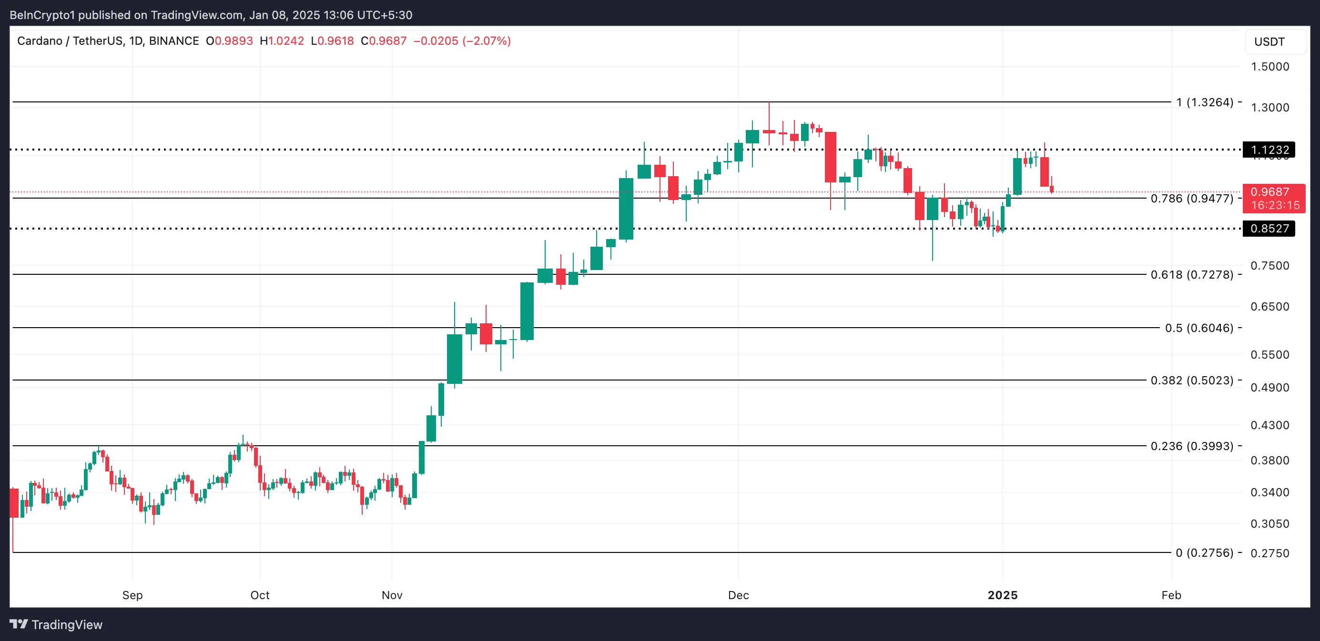Viewport: 1320px width, 641px height.
Task: Click the Dec marker on time axis
Action: coord(739,595)
